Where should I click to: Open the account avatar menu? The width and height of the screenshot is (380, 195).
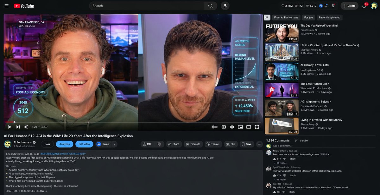[x=374, y=6]
